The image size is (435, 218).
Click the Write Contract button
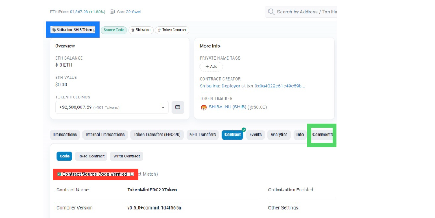(126, 156)
